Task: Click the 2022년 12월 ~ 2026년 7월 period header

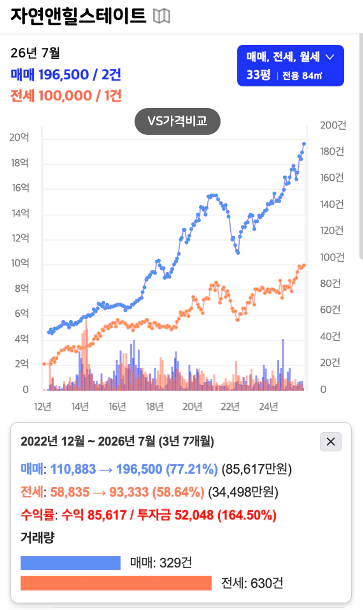Action: tap(117, 441)
